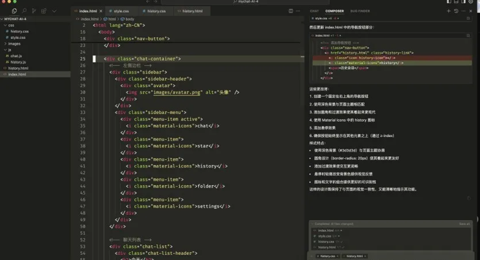
Task: Open chat.js in the file explorer
Action: coord(16,56)
